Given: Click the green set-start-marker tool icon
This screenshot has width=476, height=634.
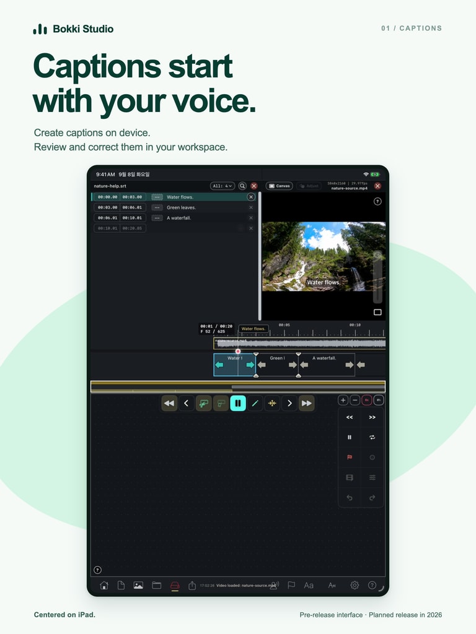Looking at the screenshot, I should pyautogui.click(x=203, y=403).
